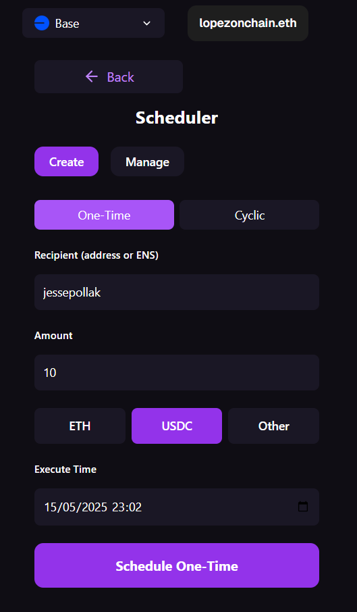Image resolution: width=357 pixels, height=612 pixels.
Task: Choose USDC as the token
Action: pyautogui.click(x=177, y=426)
